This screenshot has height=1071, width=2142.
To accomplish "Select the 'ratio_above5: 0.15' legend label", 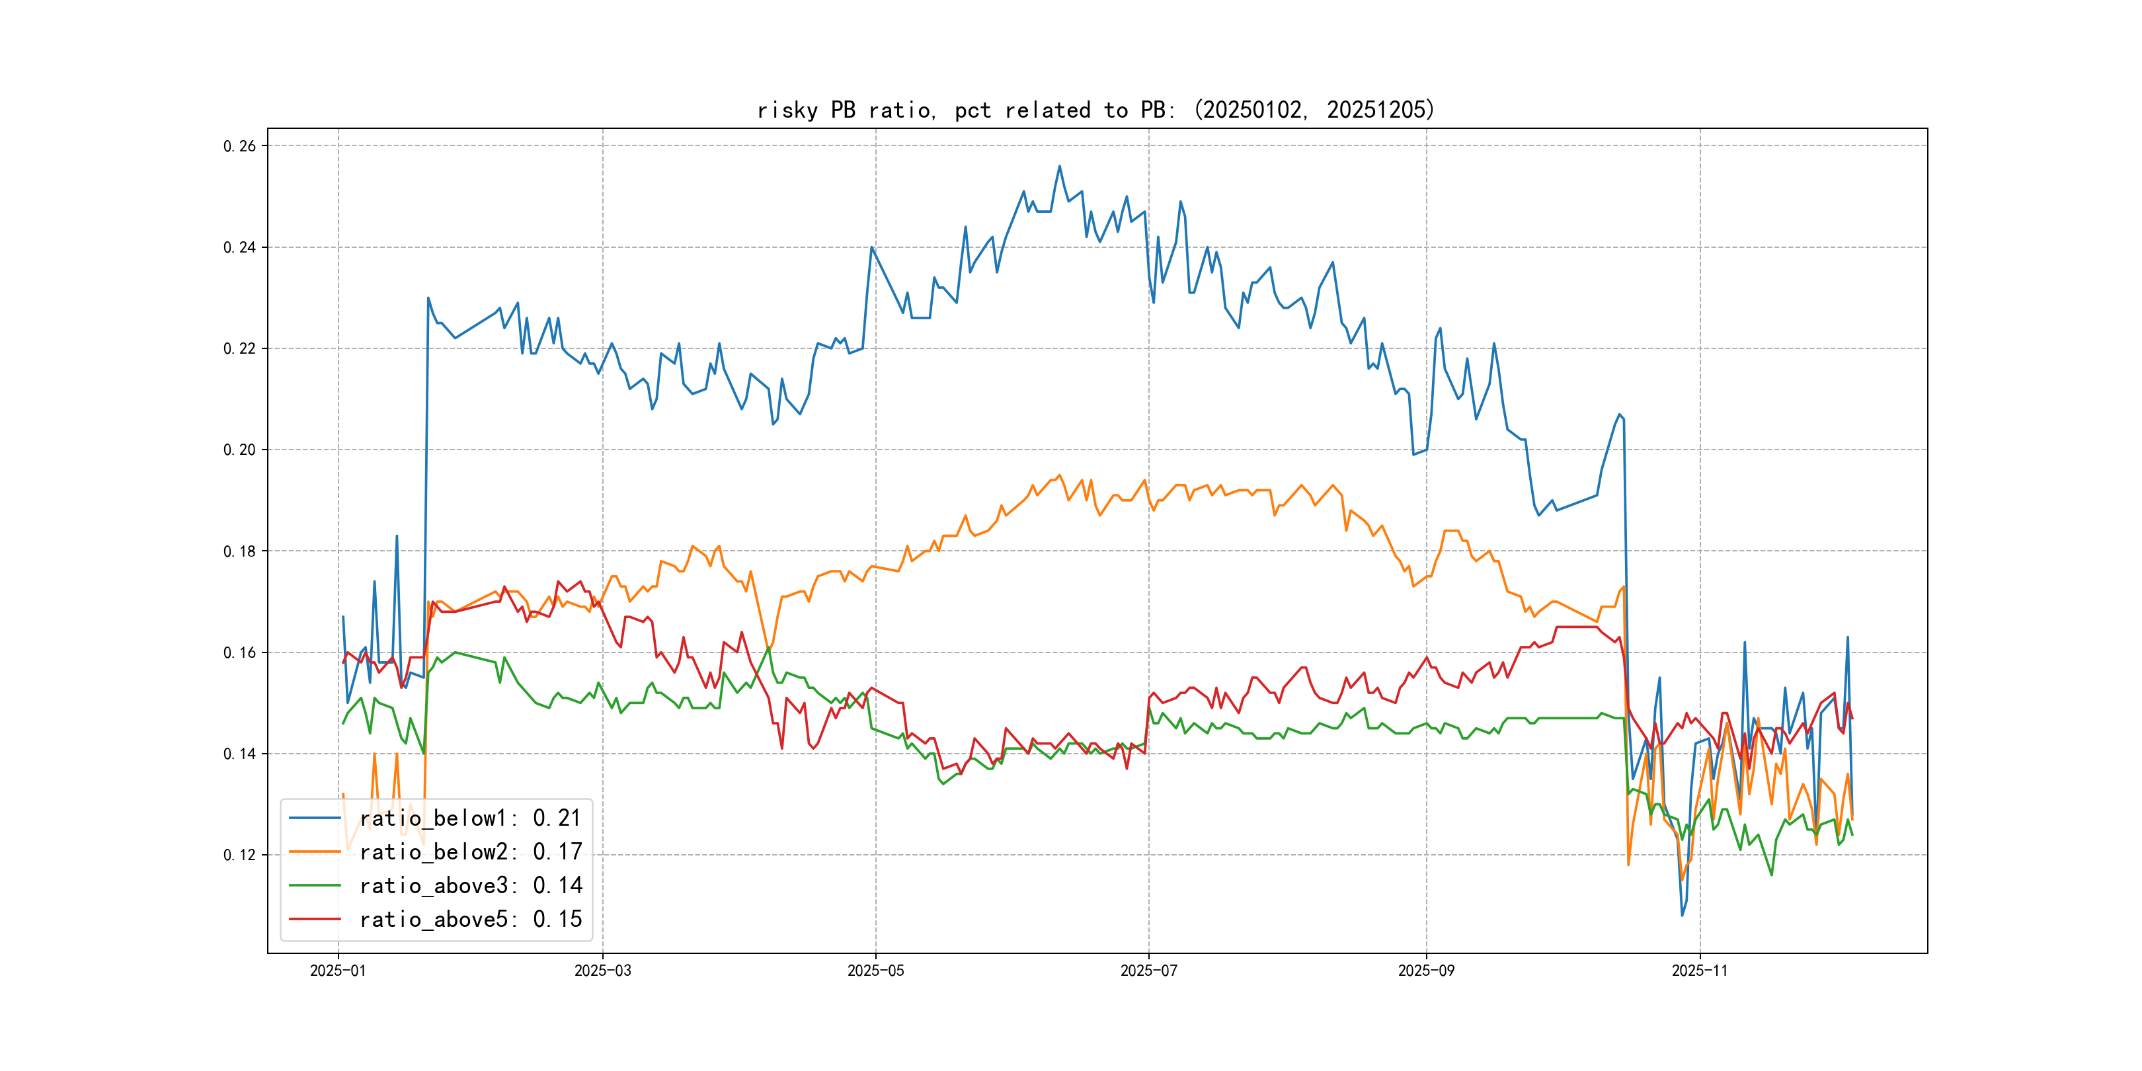I will coord(470,919).
